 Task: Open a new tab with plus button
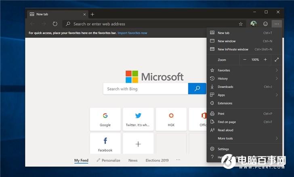click(x=92, y=15)
